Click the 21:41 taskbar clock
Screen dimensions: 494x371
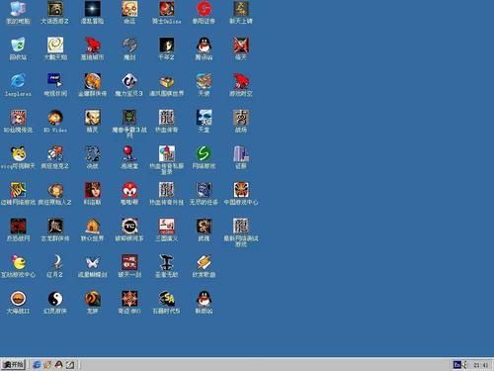pos(481,365)
